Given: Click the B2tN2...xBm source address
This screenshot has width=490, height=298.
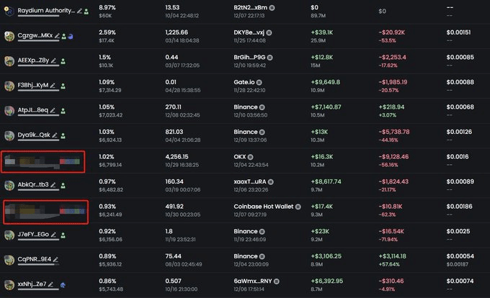Looking at the screenshot, I should point(250,7).
